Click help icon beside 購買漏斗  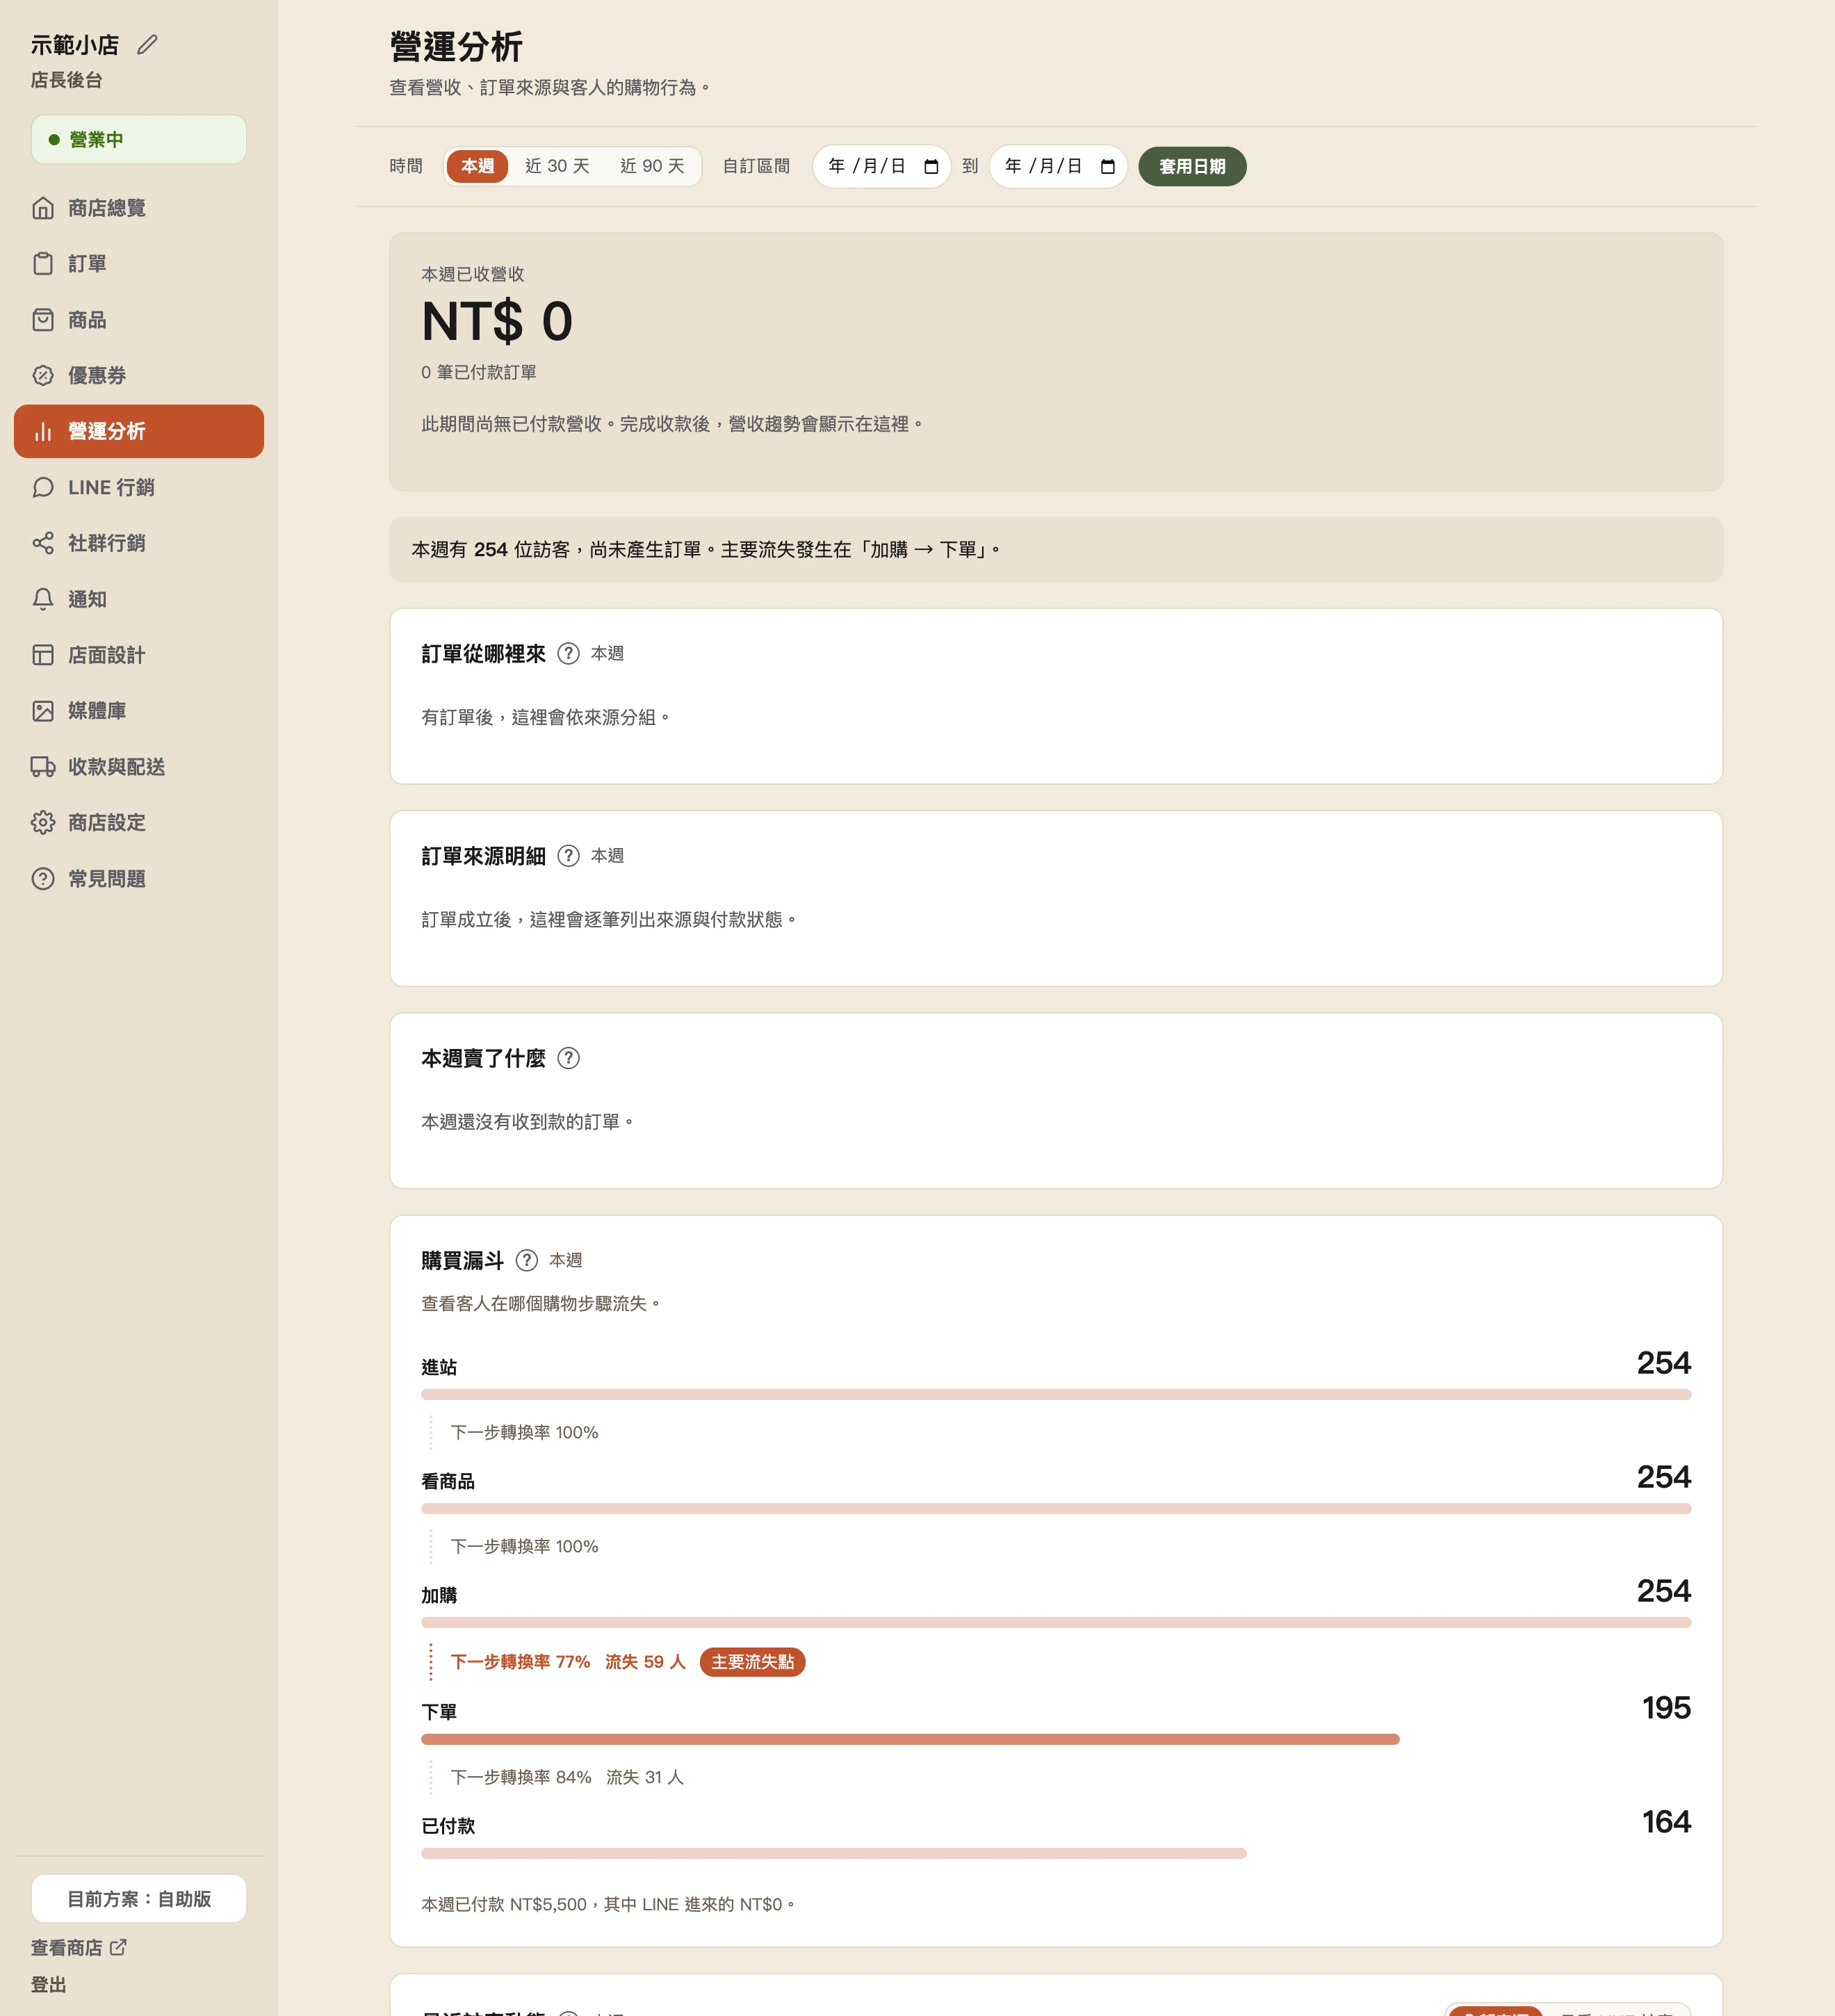coord(527,1261)
